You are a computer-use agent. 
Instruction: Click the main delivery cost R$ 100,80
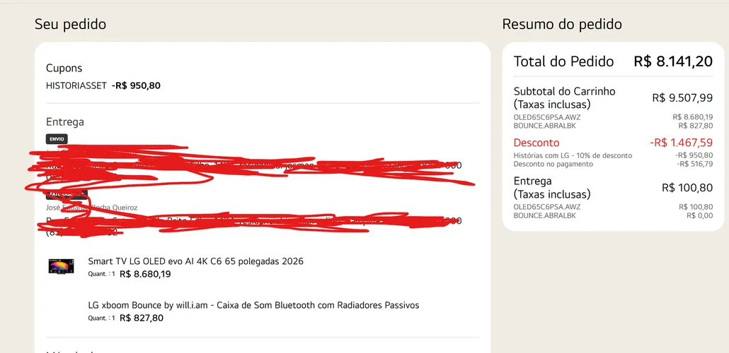click(x=687, y=187)
